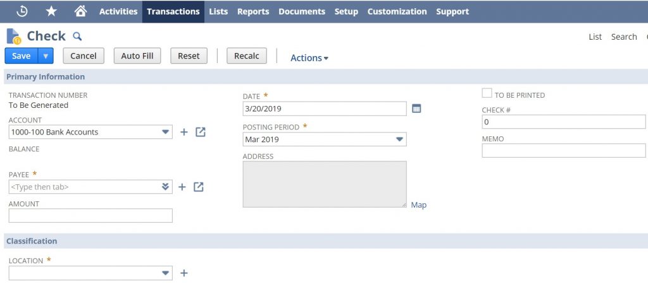The width and height of the screenshot is (648, 289).
Task: Enable the To Be Printed checkbox
Action: 487,93
